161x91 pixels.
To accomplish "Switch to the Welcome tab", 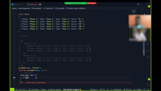I will (x=18, y=5).
